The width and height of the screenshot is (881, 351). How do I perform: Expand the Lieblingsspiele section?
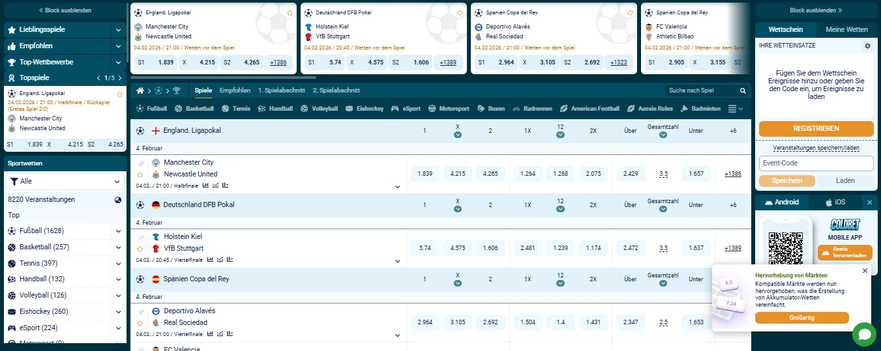coord(118,30)
